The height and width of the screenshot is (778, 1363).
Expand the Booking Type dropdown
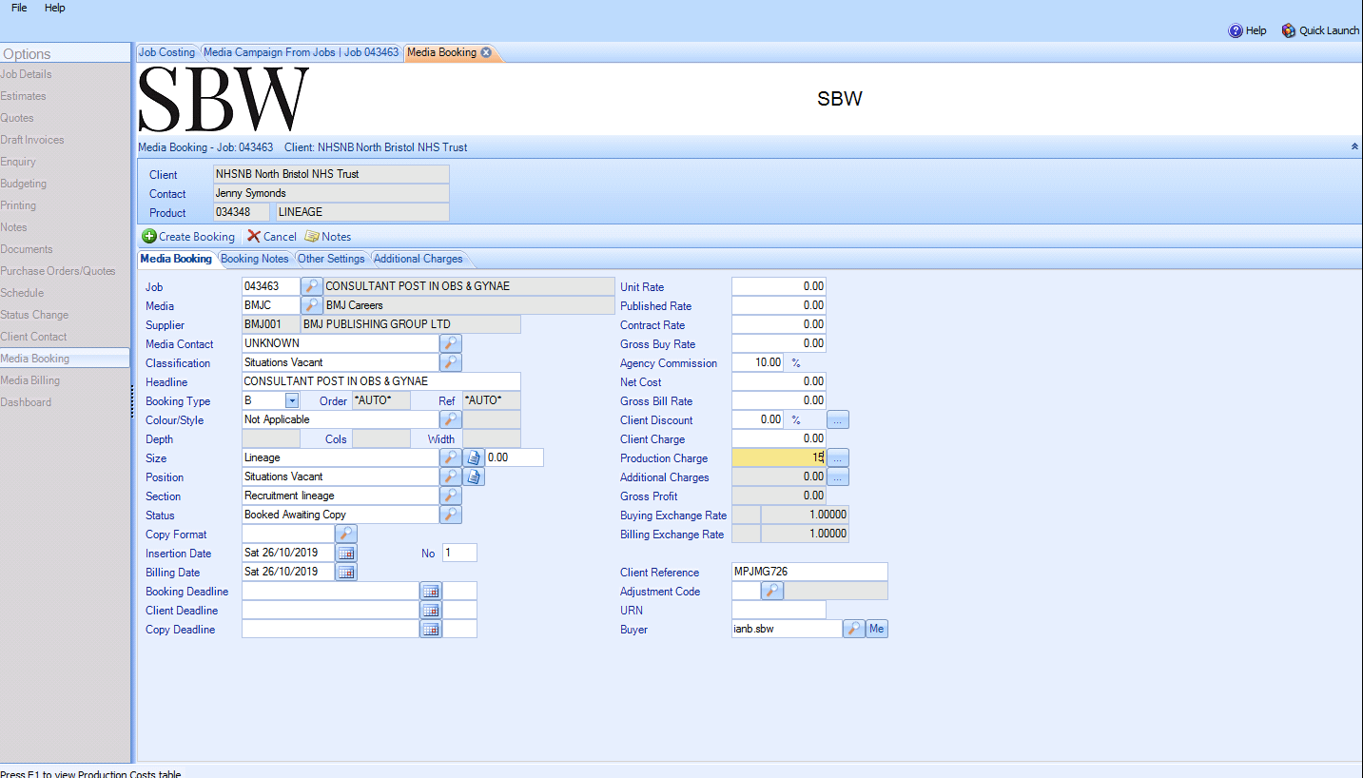[293, 400]
